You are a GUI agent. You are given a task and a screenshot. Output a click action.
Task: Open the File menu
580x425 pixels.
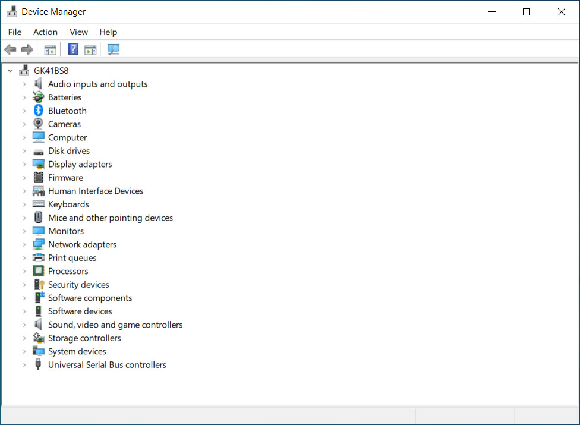tap(15, 32)
